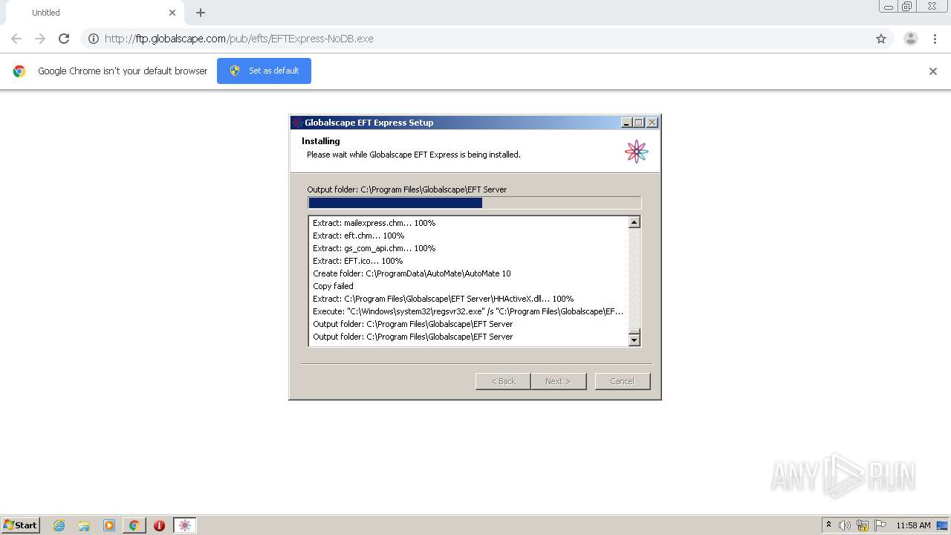
Task: Click the show desktop keyboard tray icon
Action: (x=941, y=525)
